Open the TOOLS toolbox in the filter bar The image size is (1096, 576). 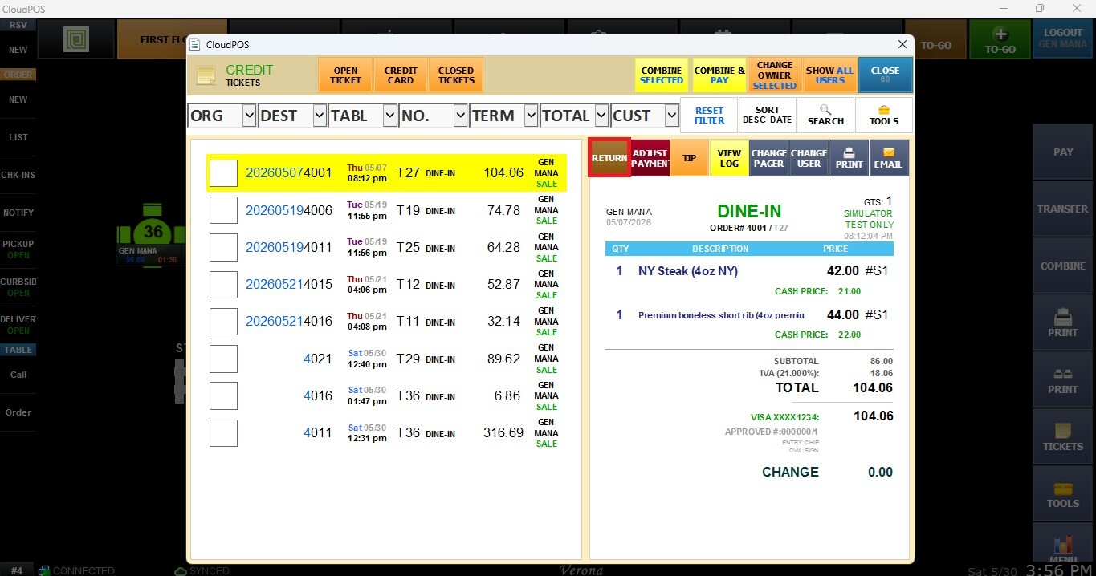click(884, 116)
